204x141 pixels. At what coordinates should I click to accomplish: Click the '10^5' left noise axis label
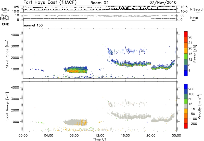(x=16, y=7)
